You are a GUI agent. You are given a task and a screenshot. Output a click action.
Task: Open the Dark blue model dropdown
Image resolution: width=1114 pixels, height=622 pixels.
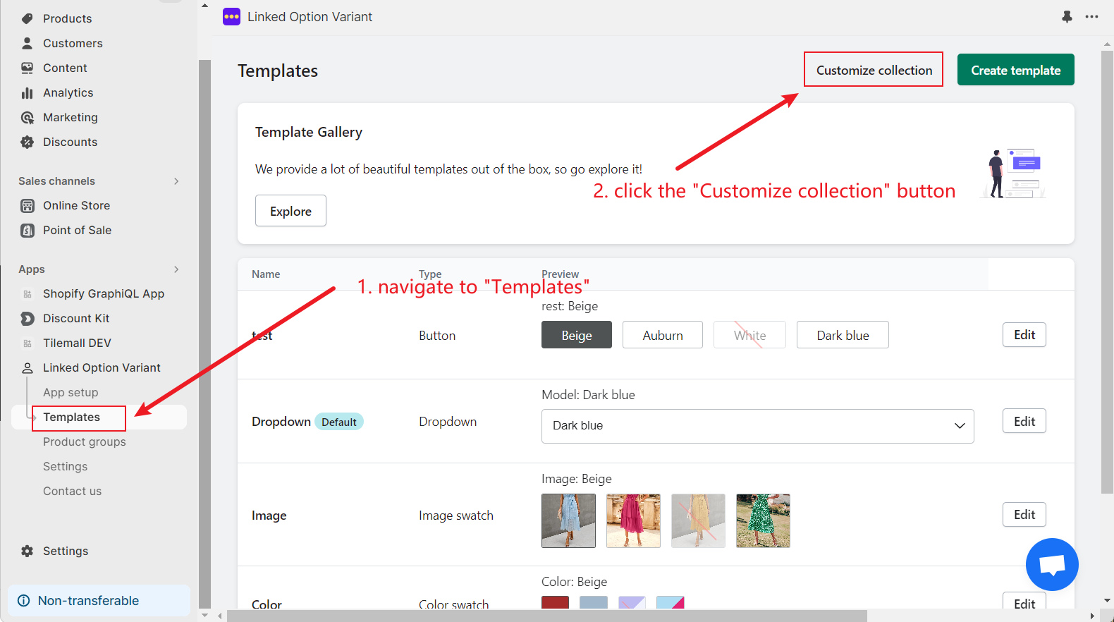(x=757, y=426)
